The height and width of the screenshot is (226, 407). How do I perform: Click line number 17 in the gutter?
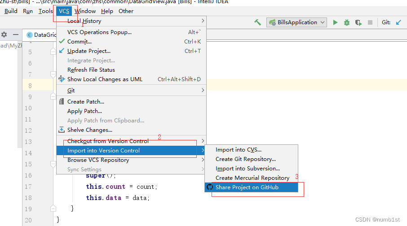pos(28,187)
